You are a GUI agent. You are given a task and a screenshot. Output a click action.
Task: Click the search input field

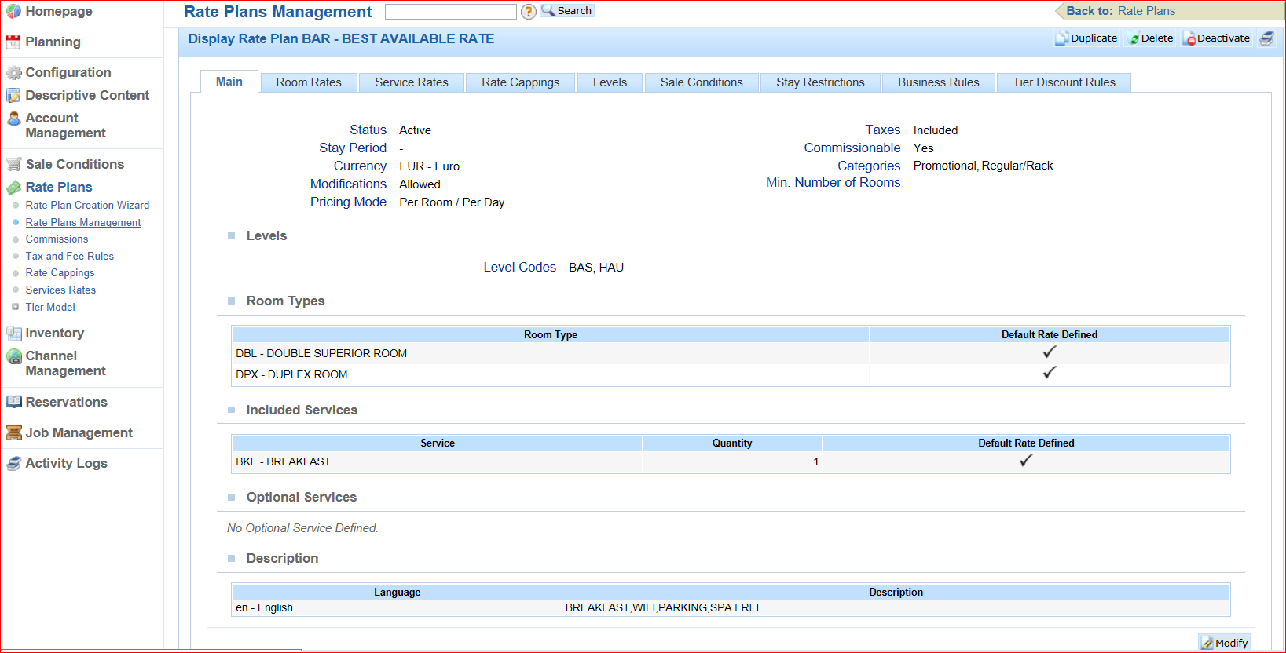click(451, 12)
